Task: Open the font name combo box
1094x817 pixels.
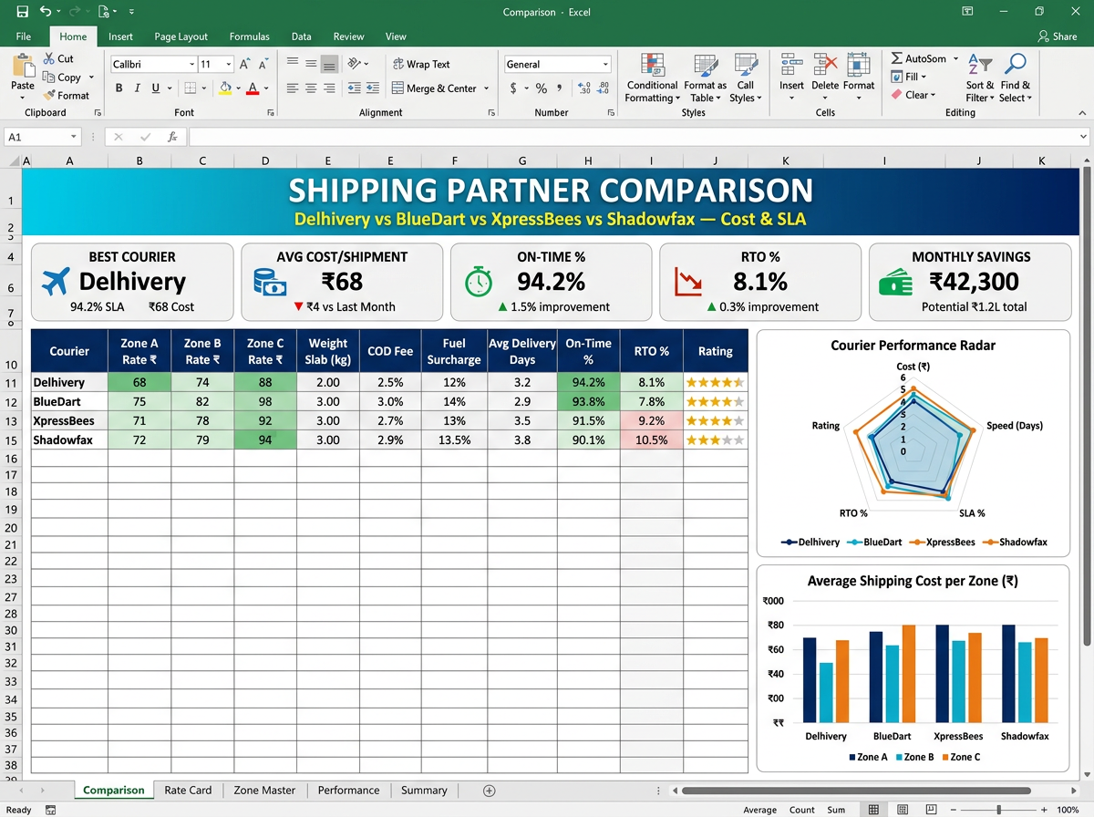Action: tap(153, 65)
